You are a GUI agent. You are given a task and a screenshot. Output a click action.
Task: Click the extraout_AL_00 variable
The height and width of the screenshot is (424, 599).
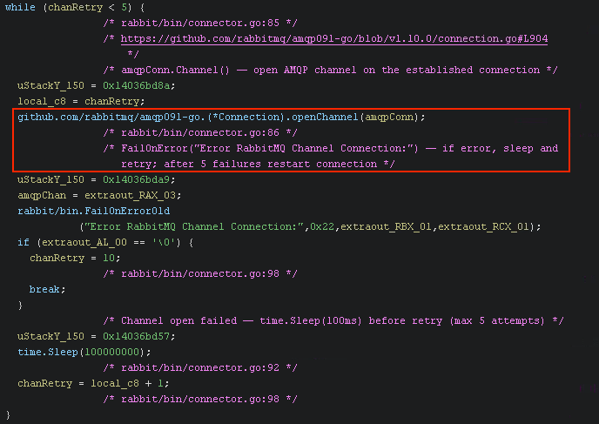coord(84,242)
